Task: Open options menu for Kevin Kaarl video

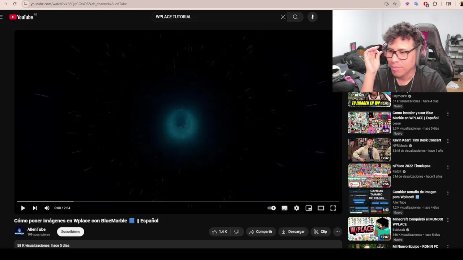Action: [x=448, y=141]
